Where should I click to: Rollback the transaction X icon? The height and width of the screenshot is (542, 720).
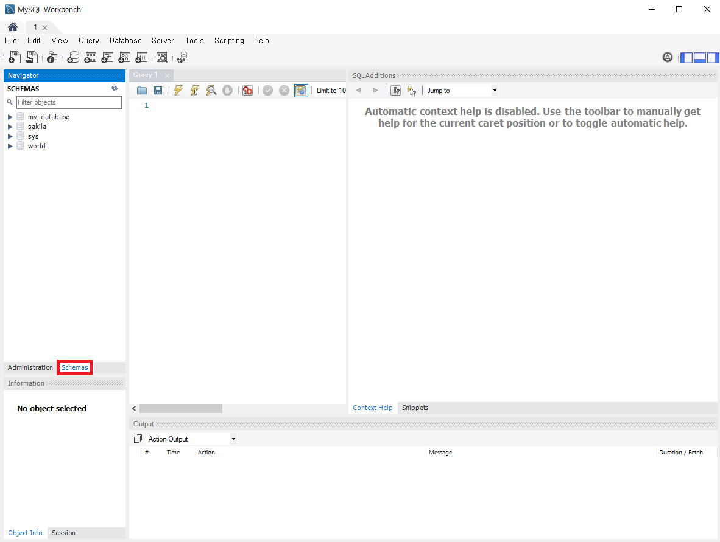284,90
